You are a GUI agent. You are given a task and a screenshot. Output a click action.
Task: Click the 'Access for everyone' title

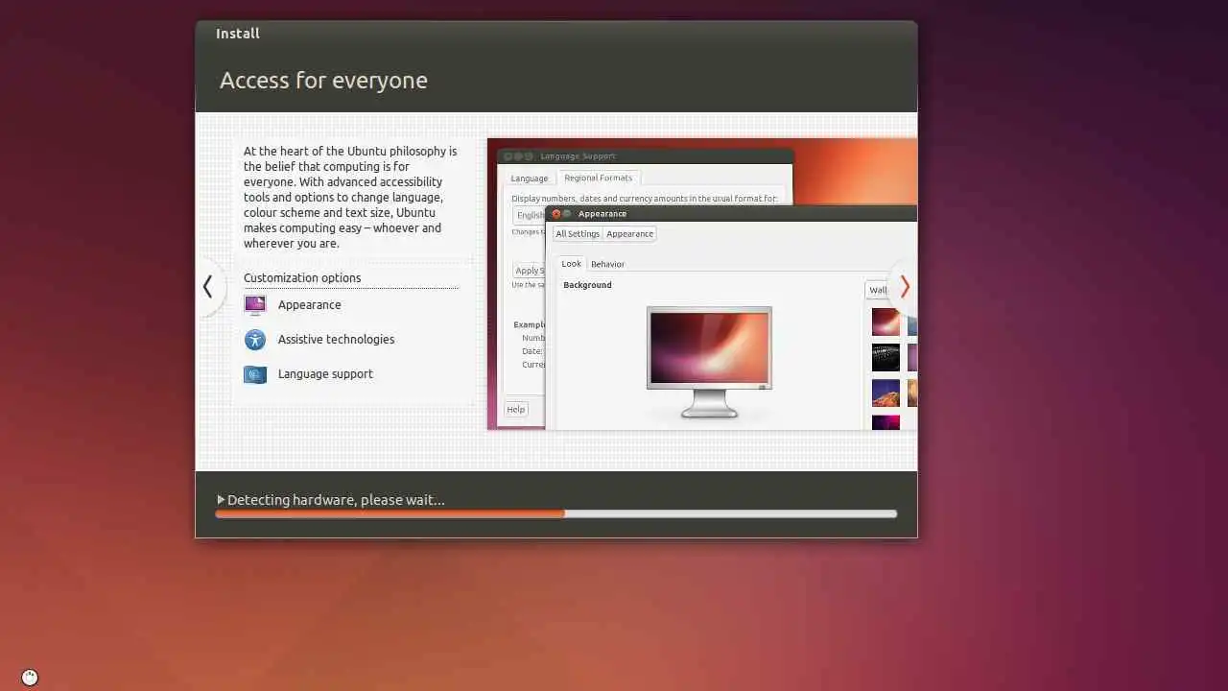click(323, 81)
